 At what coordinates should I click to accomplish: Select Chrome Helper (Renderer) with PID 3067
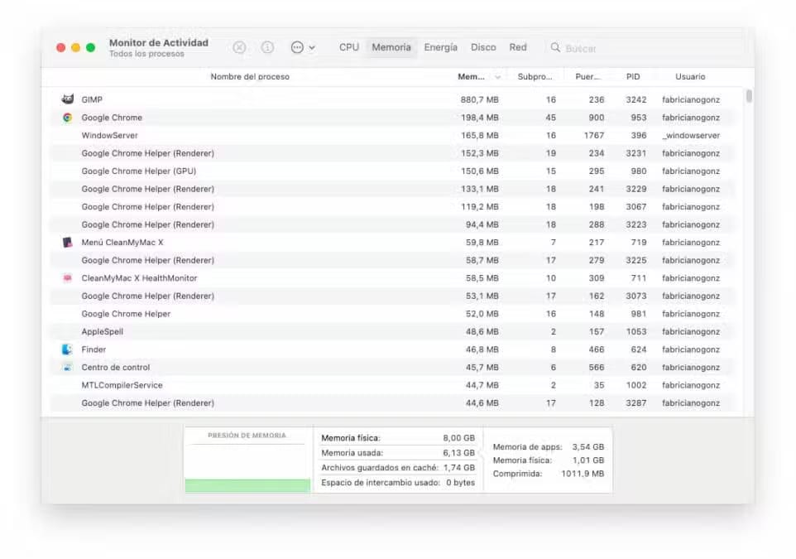coord(391,206)
